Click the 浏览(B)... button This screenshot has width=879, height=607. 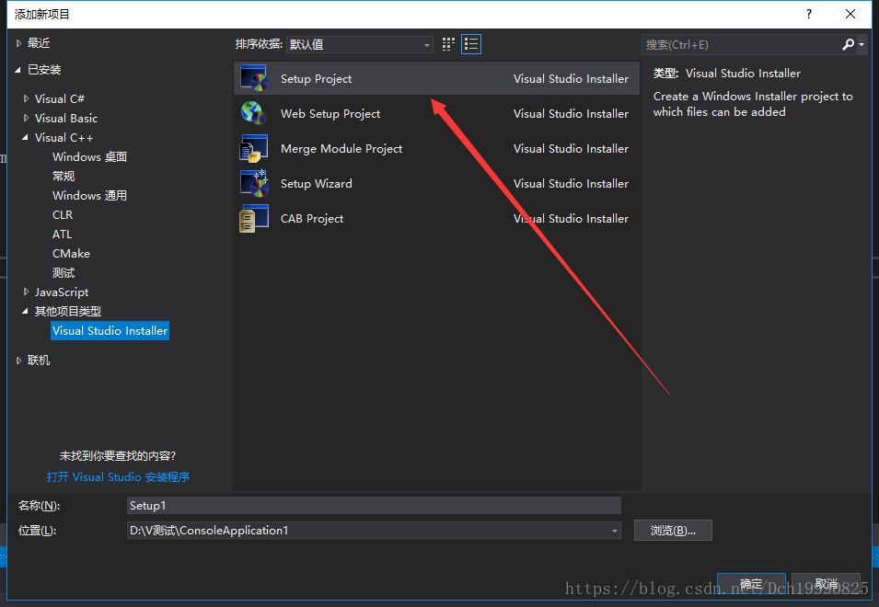(x=673, y=531)
